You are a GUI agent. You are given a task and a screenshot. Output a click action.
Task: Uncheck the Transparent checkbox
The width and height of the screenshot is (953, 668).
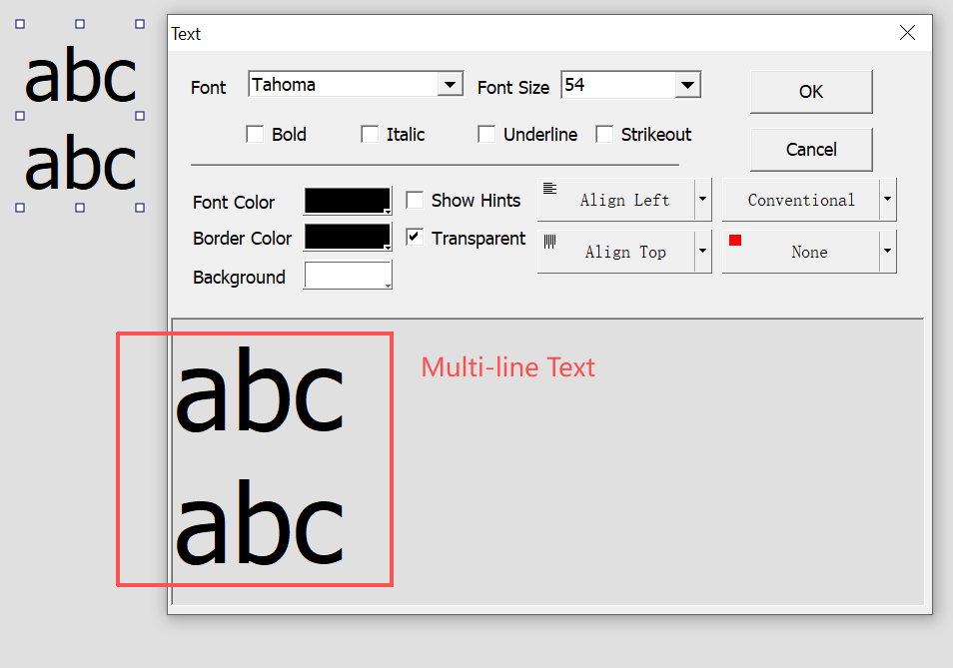(416, 238)
